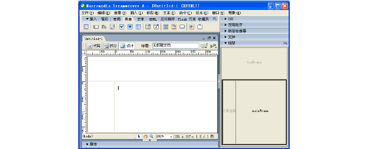Switch to the 应用程序 insert tab
Viewport: 368px width, 149px height.
168,19
